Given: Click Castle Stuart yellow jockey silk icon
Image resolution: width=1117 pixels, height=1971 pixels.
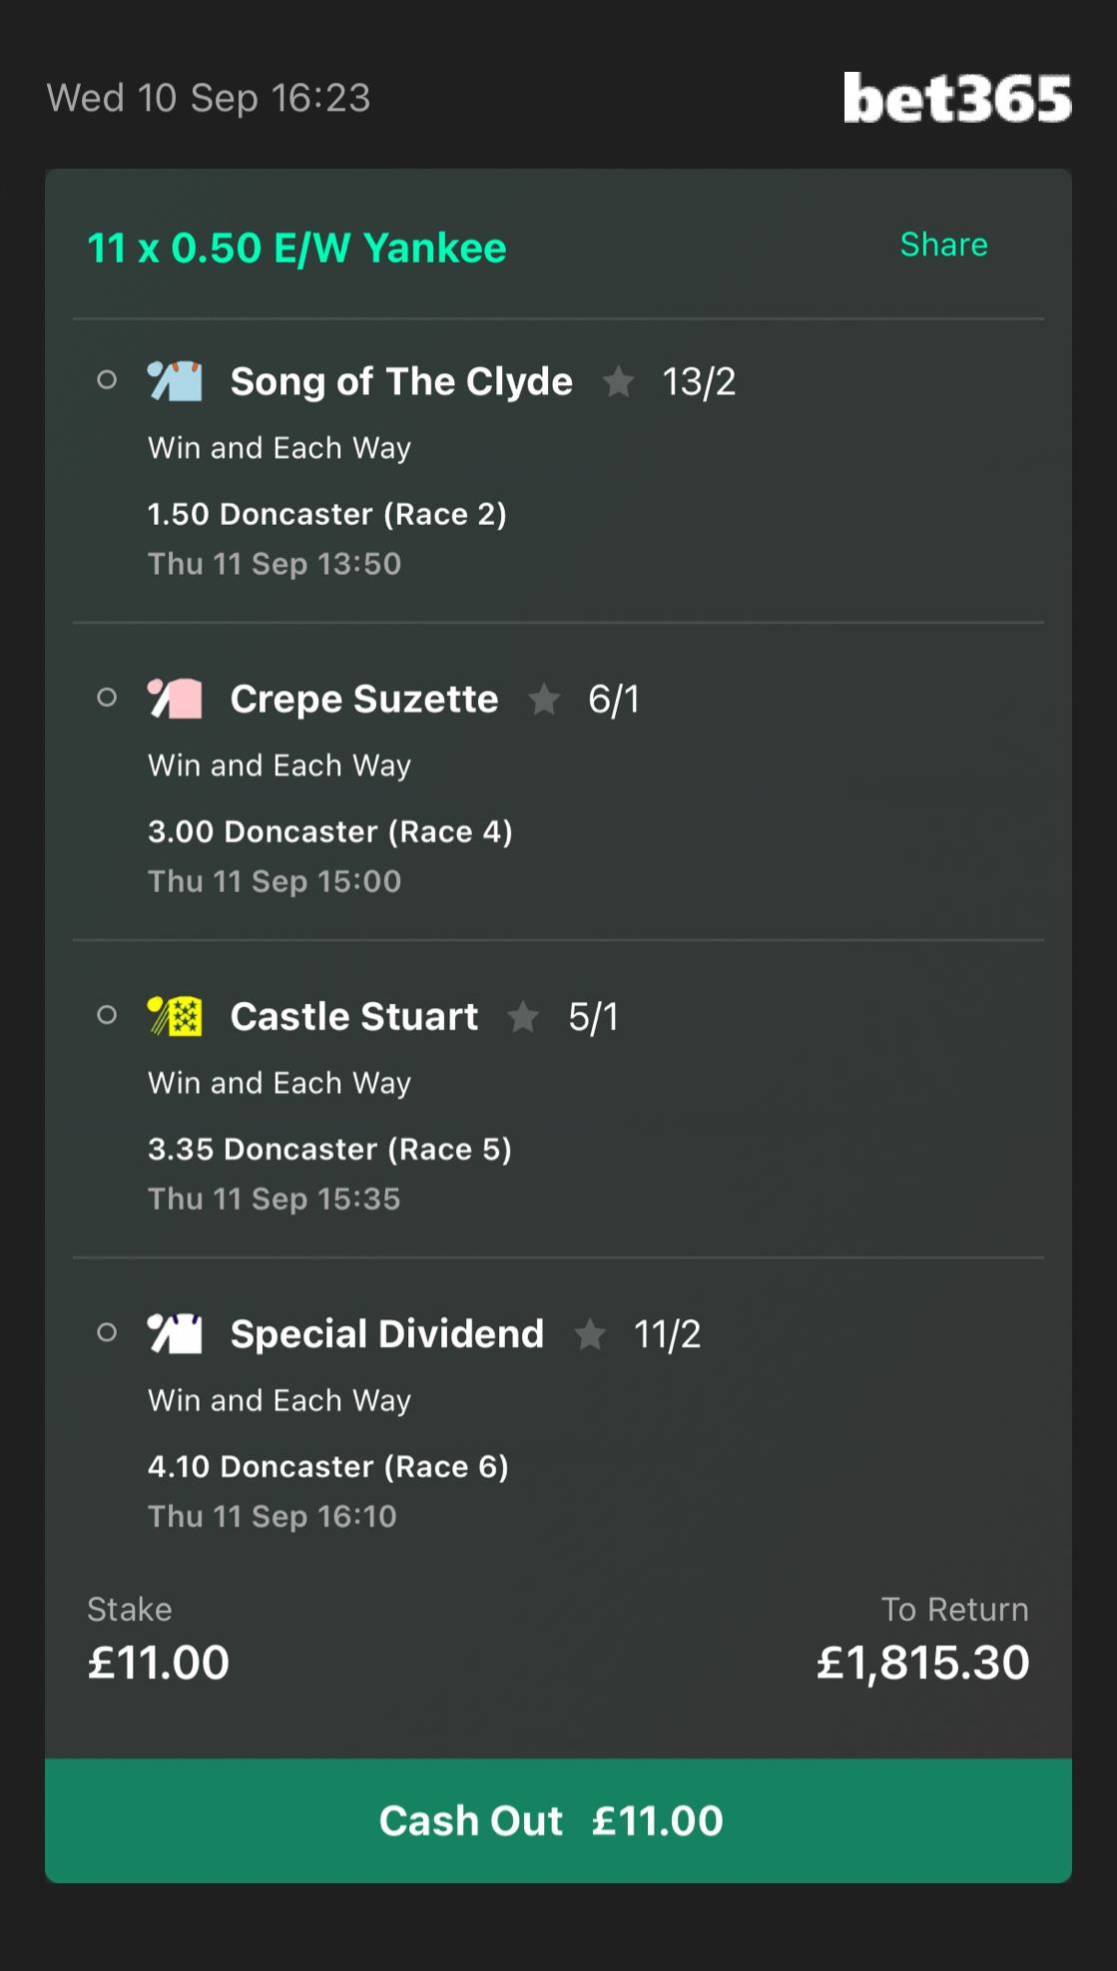Looking at the screenshot, I should pos(175,1016).
